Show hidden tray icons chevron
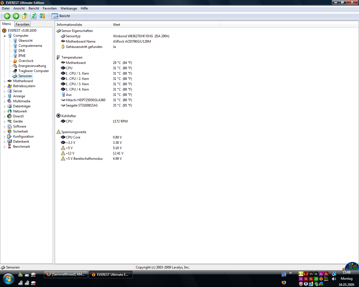This screenshot has height=287, width=359. [291, 273]
